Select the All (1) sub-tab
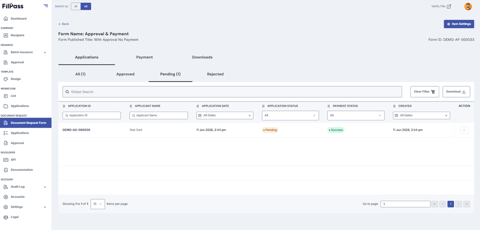Screen dimensions: 480x230 point(80,74)
